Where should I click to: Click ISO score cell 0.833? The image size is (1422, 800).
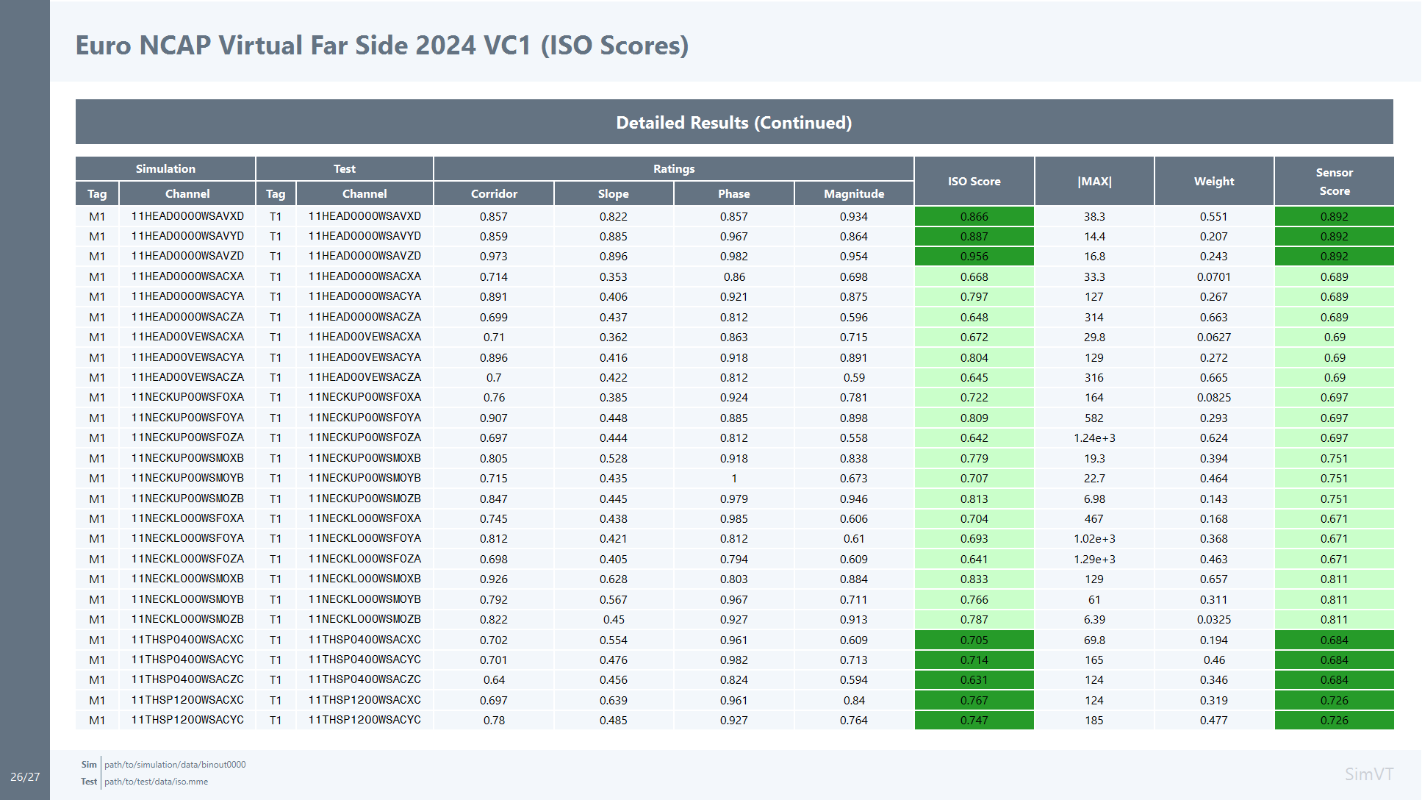point(974,579)
